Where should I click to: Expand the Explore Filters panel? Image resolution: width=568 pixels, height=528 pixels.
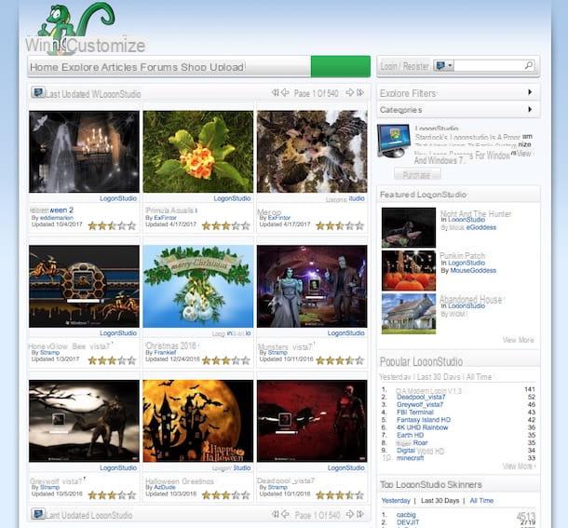pos(458,93)
